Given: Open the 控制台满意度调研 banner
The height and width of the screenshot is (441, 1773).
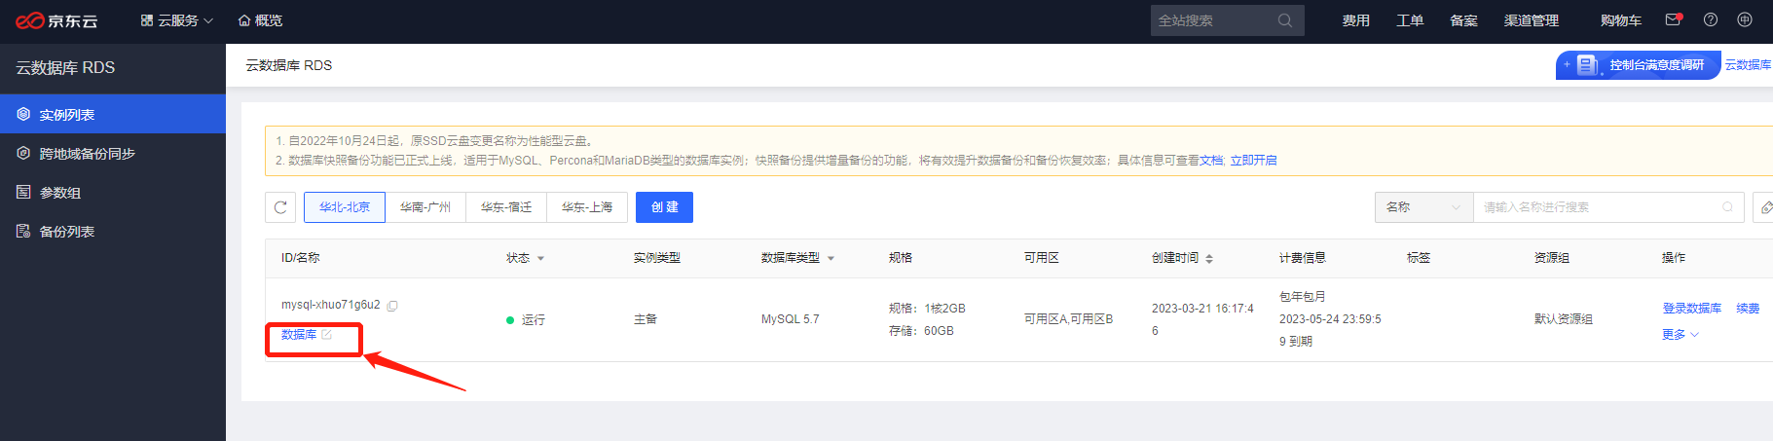Looking at the screenshot, I should pos(1638,65).
